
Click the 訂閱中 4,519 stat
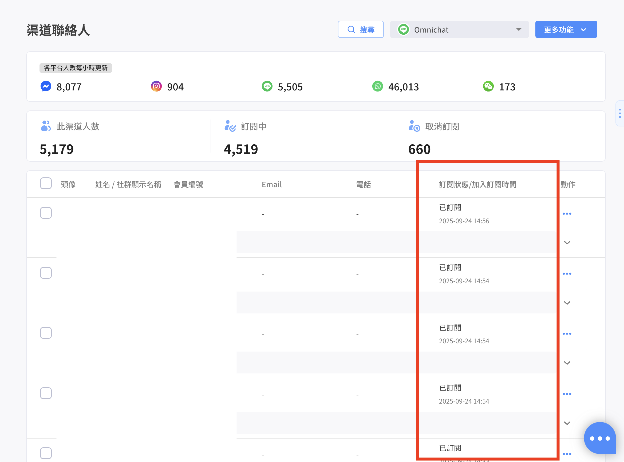coord(241,149)
